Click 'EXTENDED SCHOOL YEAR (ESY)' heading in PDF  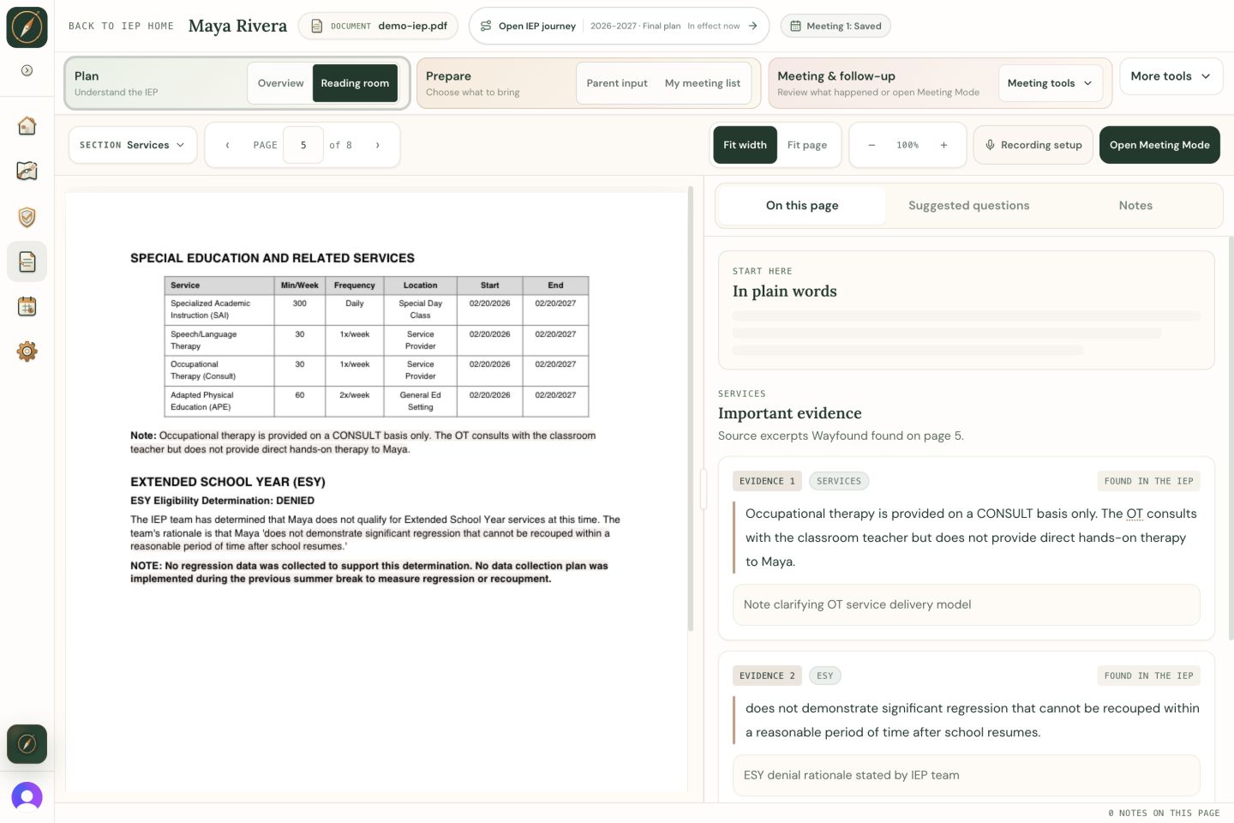point(227,482)
